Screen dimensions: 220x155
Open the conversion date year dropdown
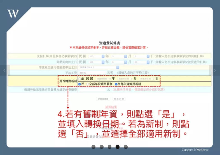coord(103,79)
